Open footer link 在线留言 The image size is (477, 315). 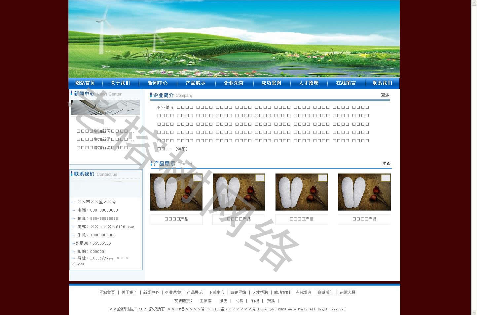tap(304, 293)
